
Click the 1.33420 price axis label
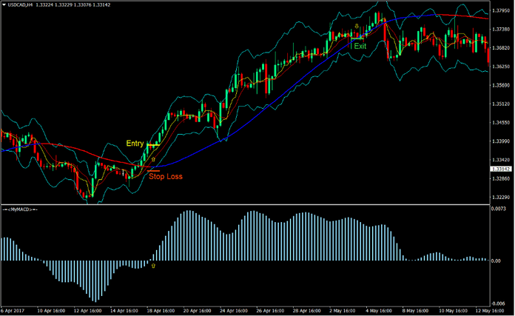[500, 160]
